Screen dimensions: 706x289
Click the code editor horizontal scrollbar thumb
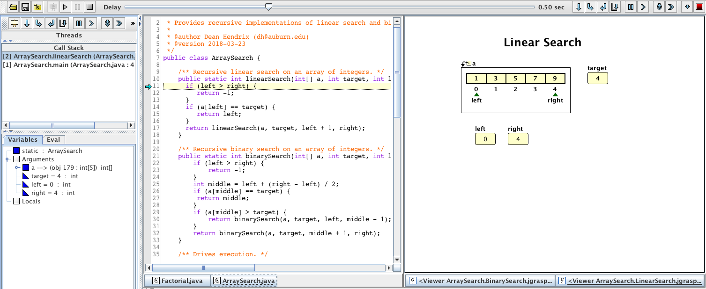pyautogui.click(x=203, y=268)
